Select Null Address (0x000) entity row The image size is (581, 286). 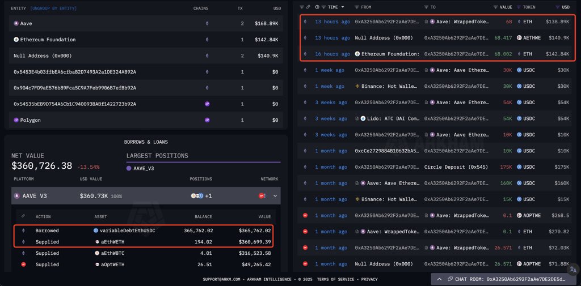(146, 56)
